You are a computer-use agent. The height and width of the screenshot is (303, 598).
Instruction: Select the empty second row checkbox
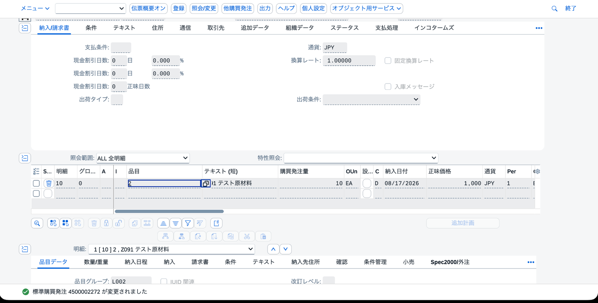pyautogui.click(x=36, y=194)
